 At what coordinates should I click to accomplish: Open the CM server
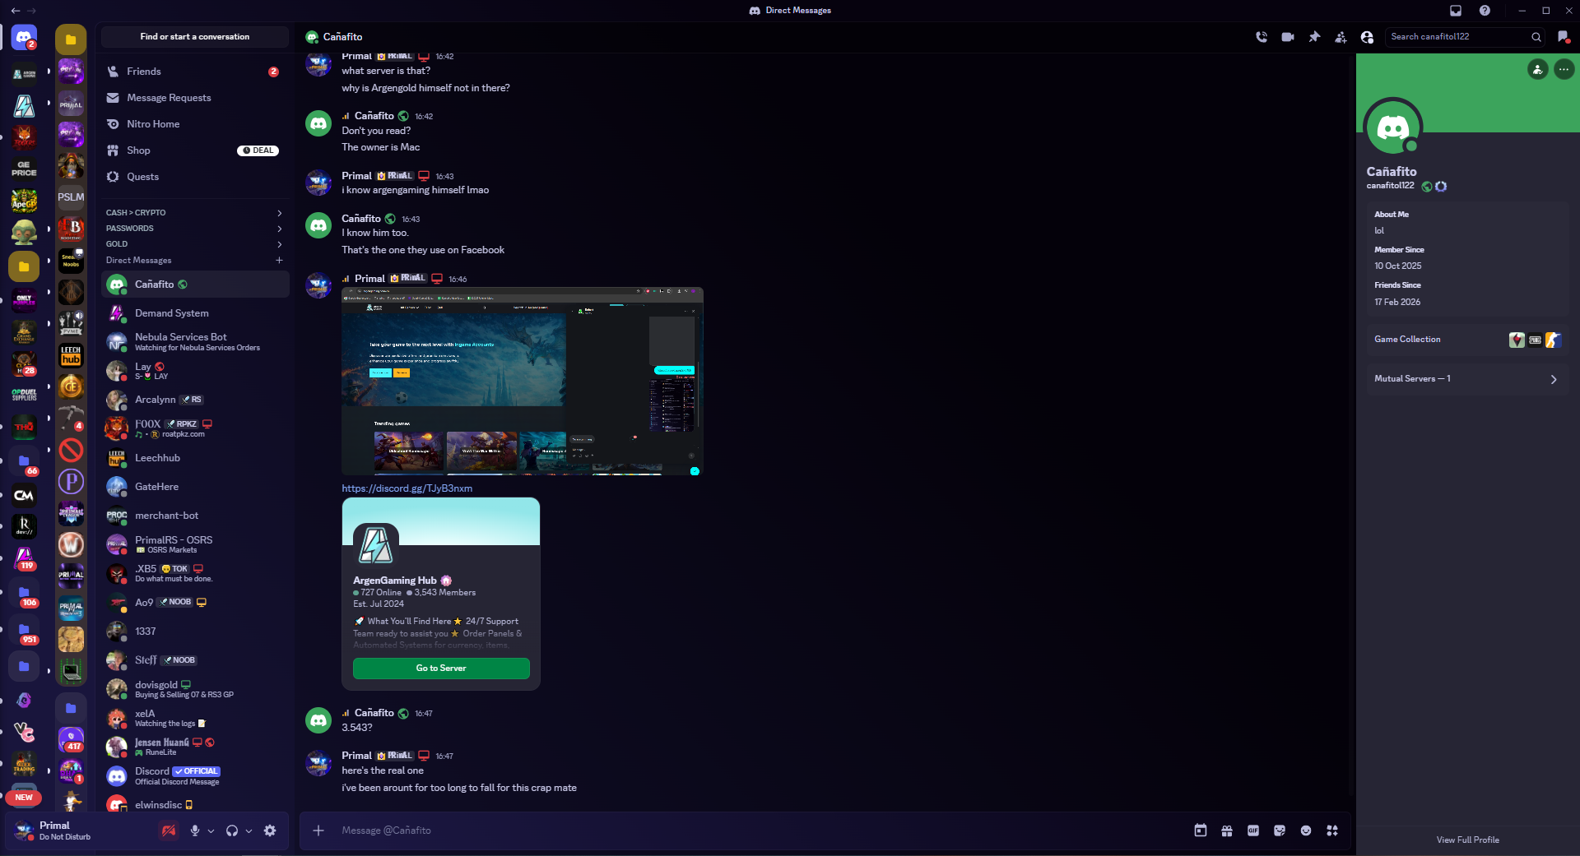24,495
